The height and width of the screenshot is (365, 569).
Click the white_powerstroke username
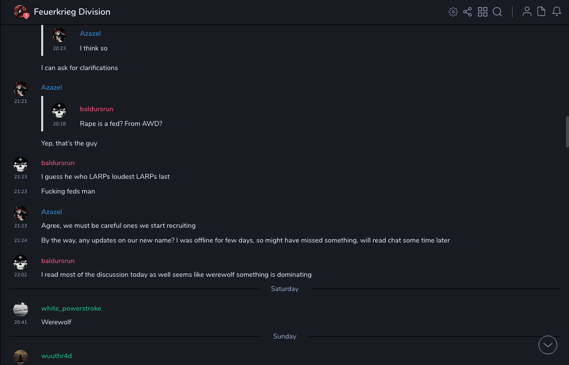(71, 308)
